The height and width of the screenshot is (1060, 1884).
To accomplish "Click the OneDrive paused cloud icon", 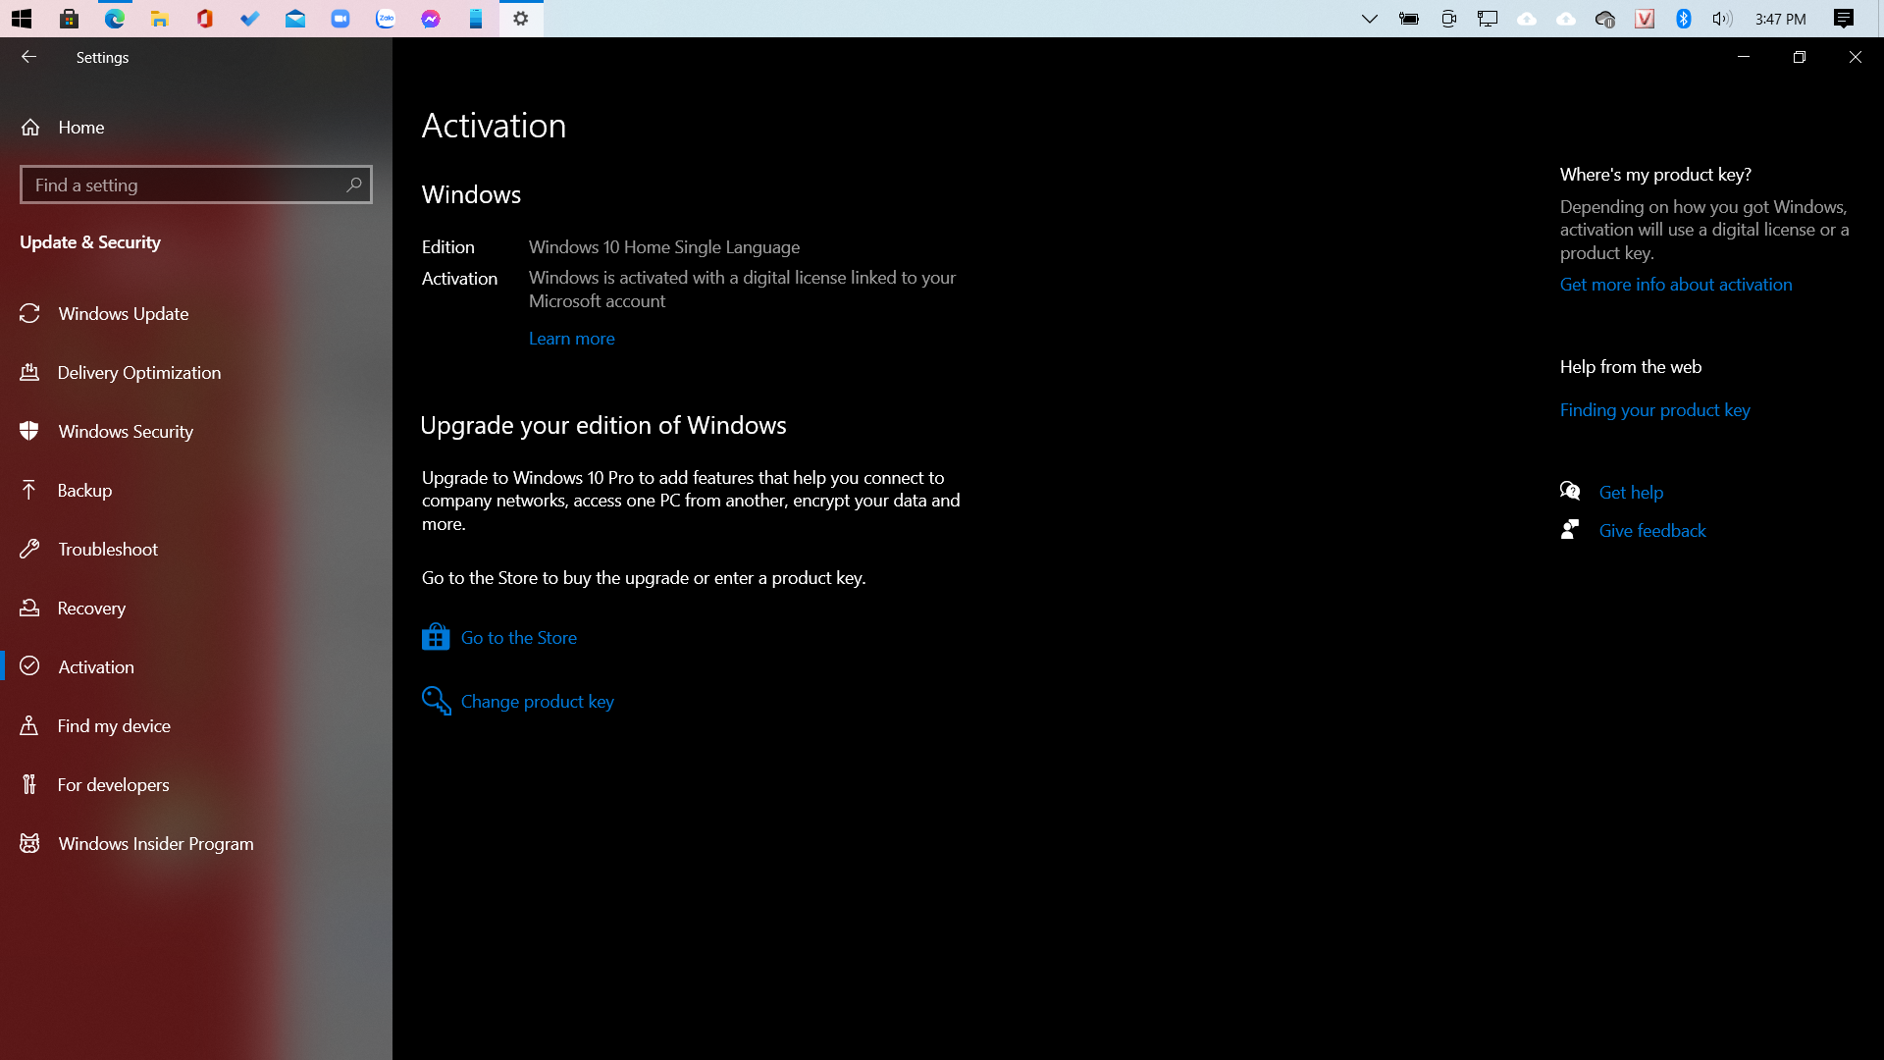I will pos(1605,19).
